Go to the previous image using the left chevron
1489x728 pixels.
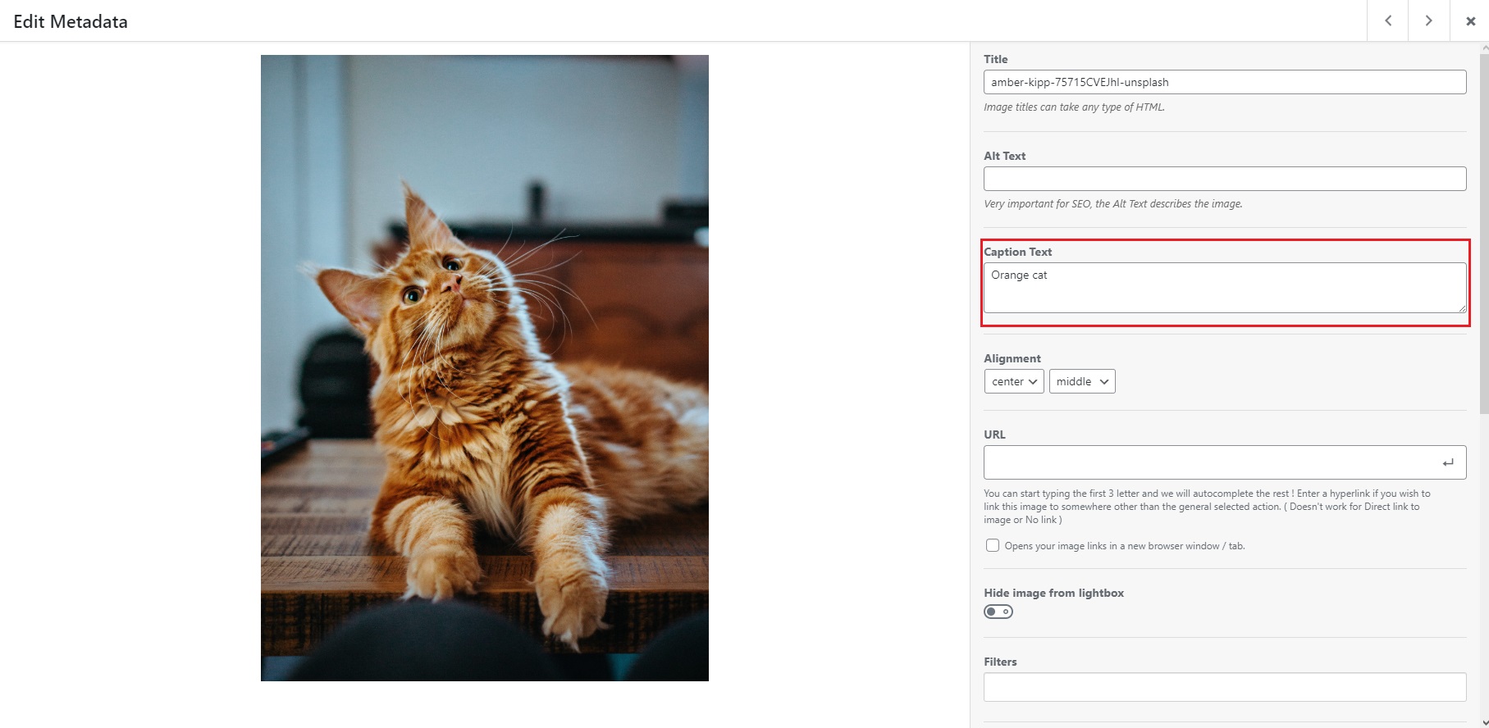coord(1388,20)
